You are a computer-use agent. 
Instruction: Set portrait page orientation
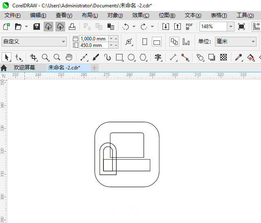(x=145, y=42)
